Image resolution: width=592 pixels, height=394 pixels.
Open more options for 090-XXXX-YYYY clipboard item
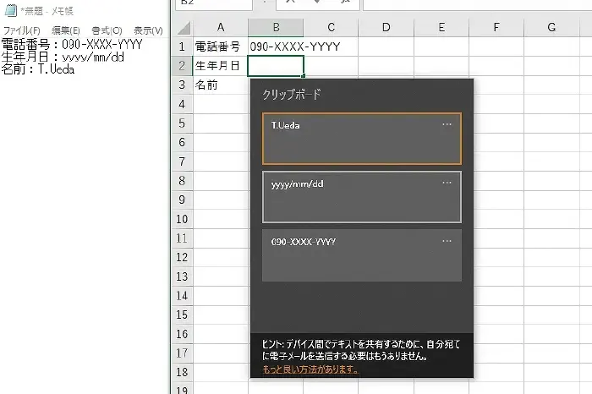447,241
